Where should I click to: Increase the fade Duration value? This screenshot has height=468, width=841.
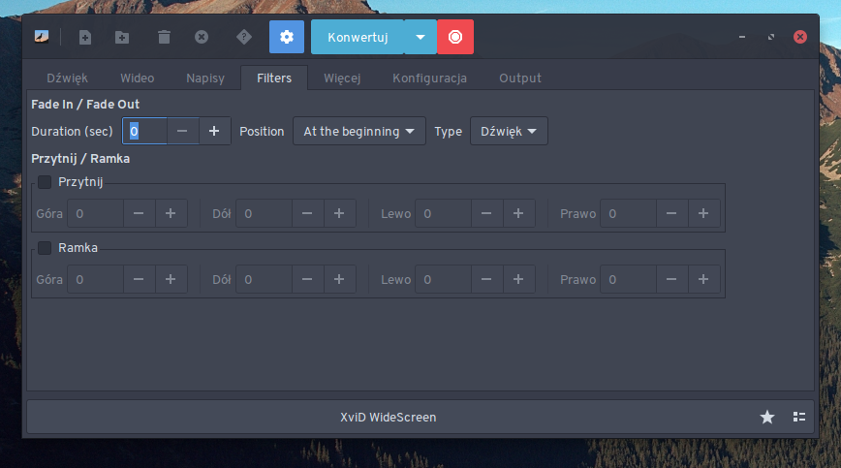click(214, 131)
